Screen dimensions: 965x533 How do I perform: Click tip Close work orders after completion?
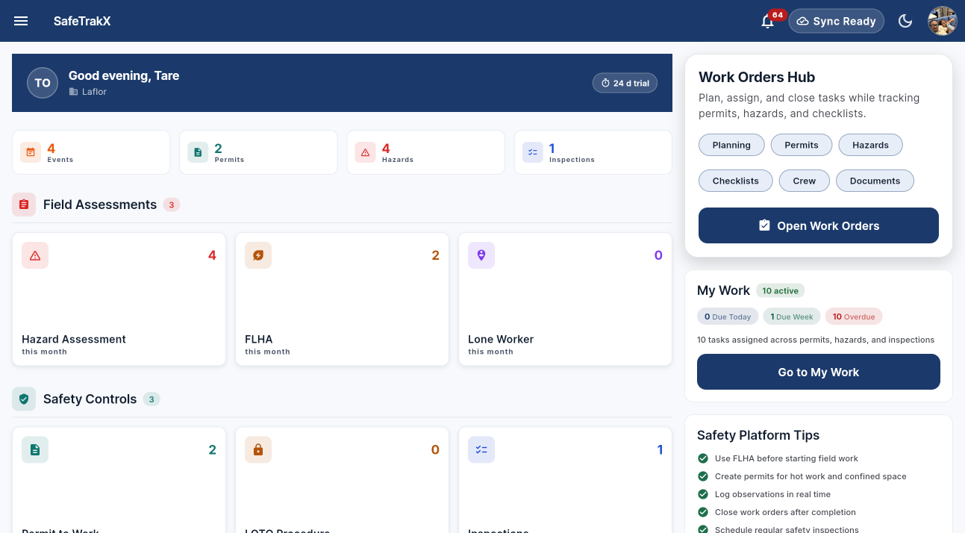click(x=785, y=512)
